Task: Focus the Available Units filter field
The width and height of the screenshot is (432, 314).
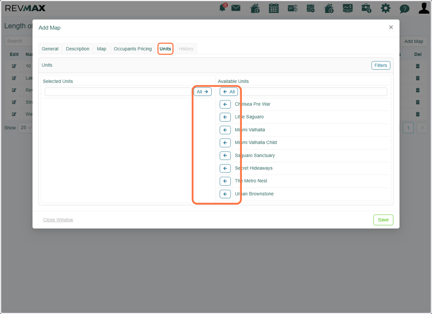Action: [313, 92]
